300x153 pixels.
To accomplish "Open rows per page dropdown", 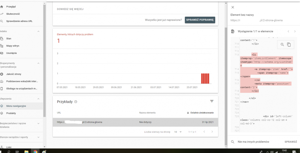I will pyautogui.click(x=178, y=132).
